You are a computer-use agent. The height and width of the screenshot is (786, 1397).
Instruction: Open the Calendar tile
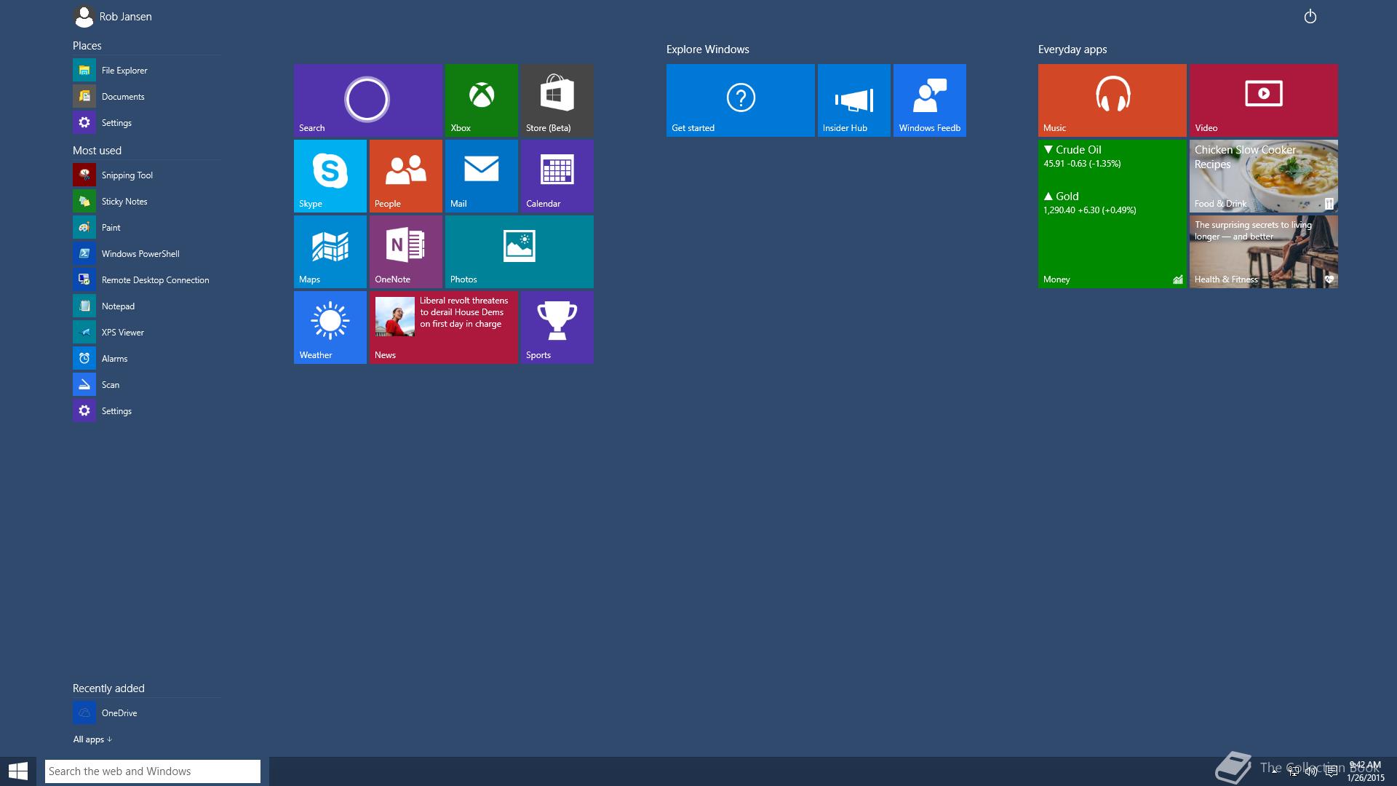pyautogui.click(x=557, y=176)
